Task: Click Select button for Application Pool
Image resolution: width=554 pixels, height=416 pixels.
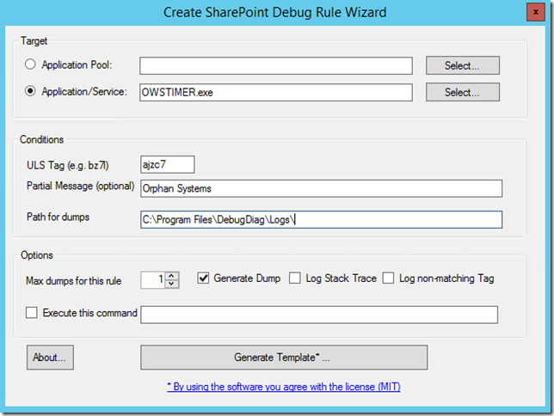Action: [x=463, y=65]
